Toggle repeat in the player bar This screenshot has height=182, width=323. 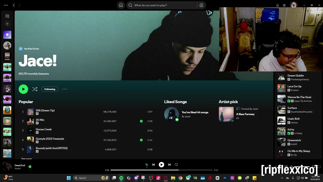(x=176, y=165)
